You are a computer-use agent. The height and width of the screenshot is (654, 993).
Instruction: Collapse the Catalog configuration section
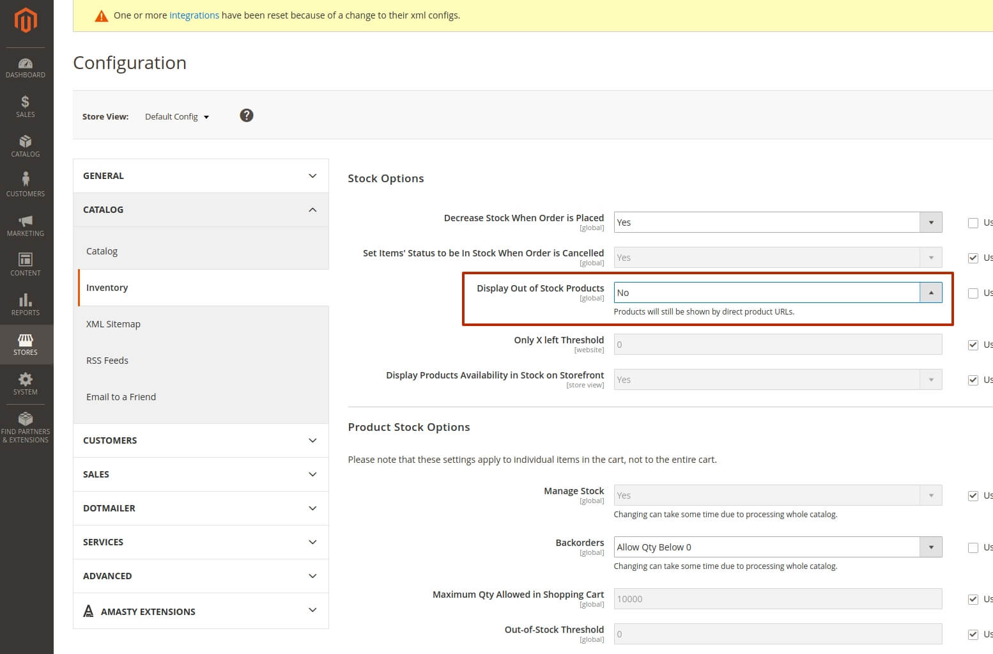pos(201,210)
